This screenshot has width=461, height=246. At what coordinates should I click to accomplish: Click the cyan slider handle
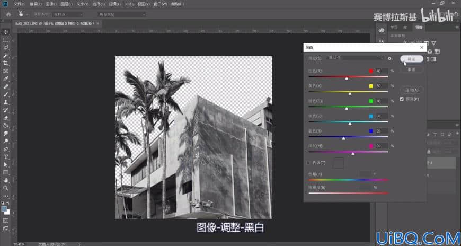click(350, 124)
